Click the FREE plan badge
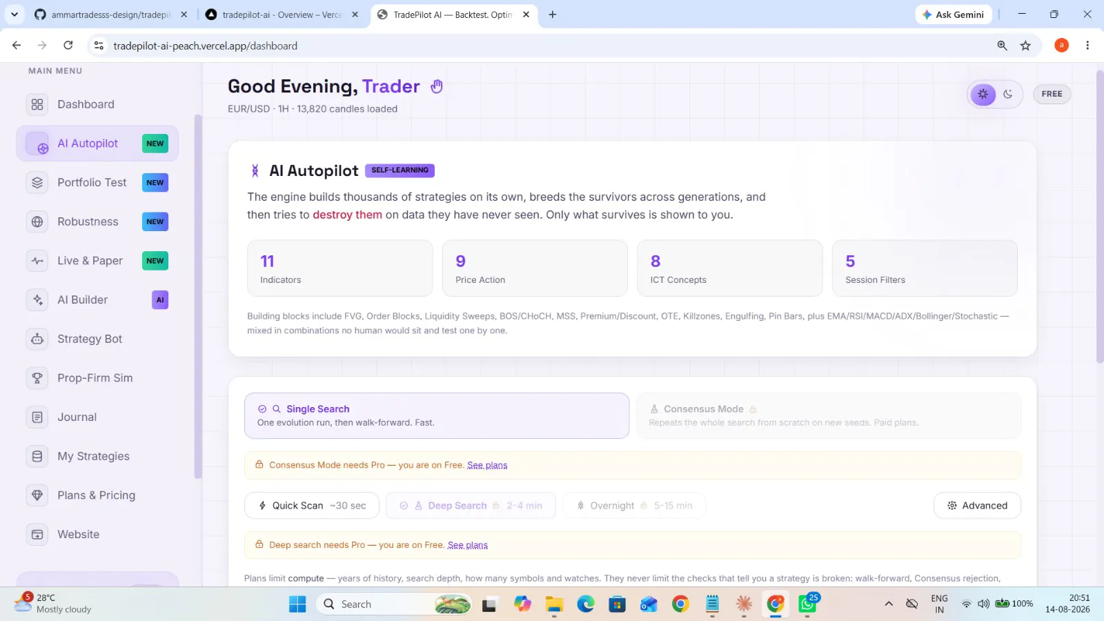The image size is (1104, 621). [1052, 94]
